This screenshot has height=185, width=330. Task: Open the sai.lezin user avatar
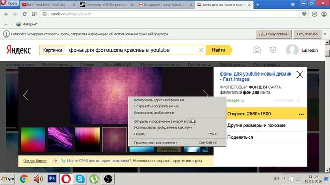click(x=292, y=50)
